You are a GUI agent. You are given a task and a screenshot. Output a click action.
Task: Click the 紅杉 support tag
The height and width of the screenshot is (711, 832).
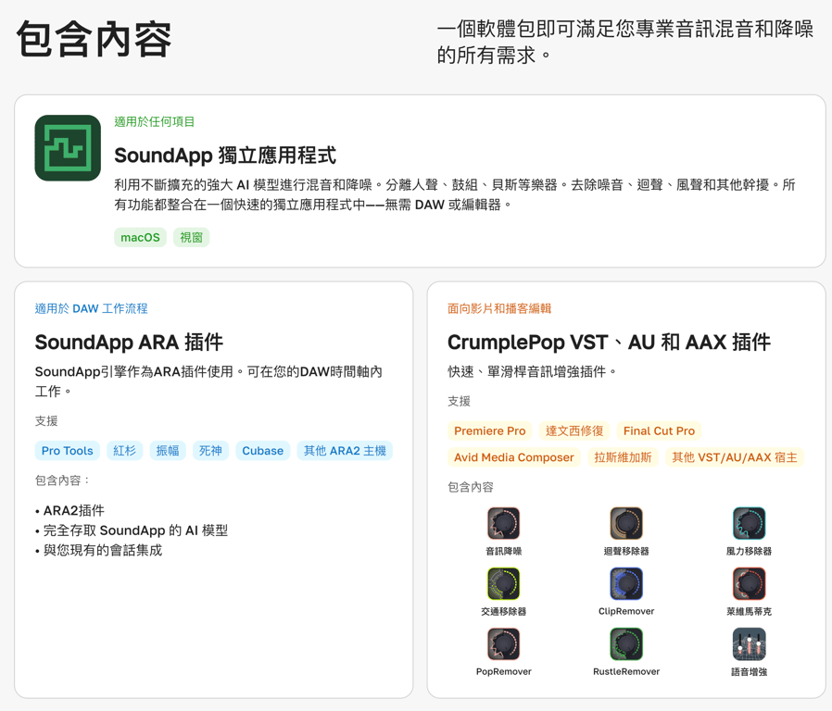(125, 451)
